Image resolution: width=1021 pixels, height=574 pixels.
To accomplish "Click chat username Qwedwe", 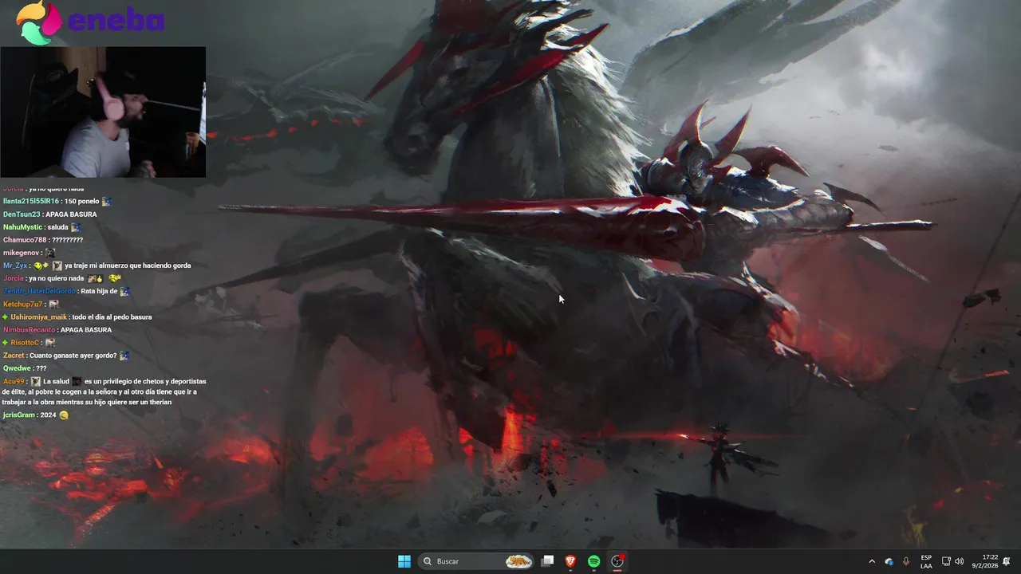I will coord(17,368).
